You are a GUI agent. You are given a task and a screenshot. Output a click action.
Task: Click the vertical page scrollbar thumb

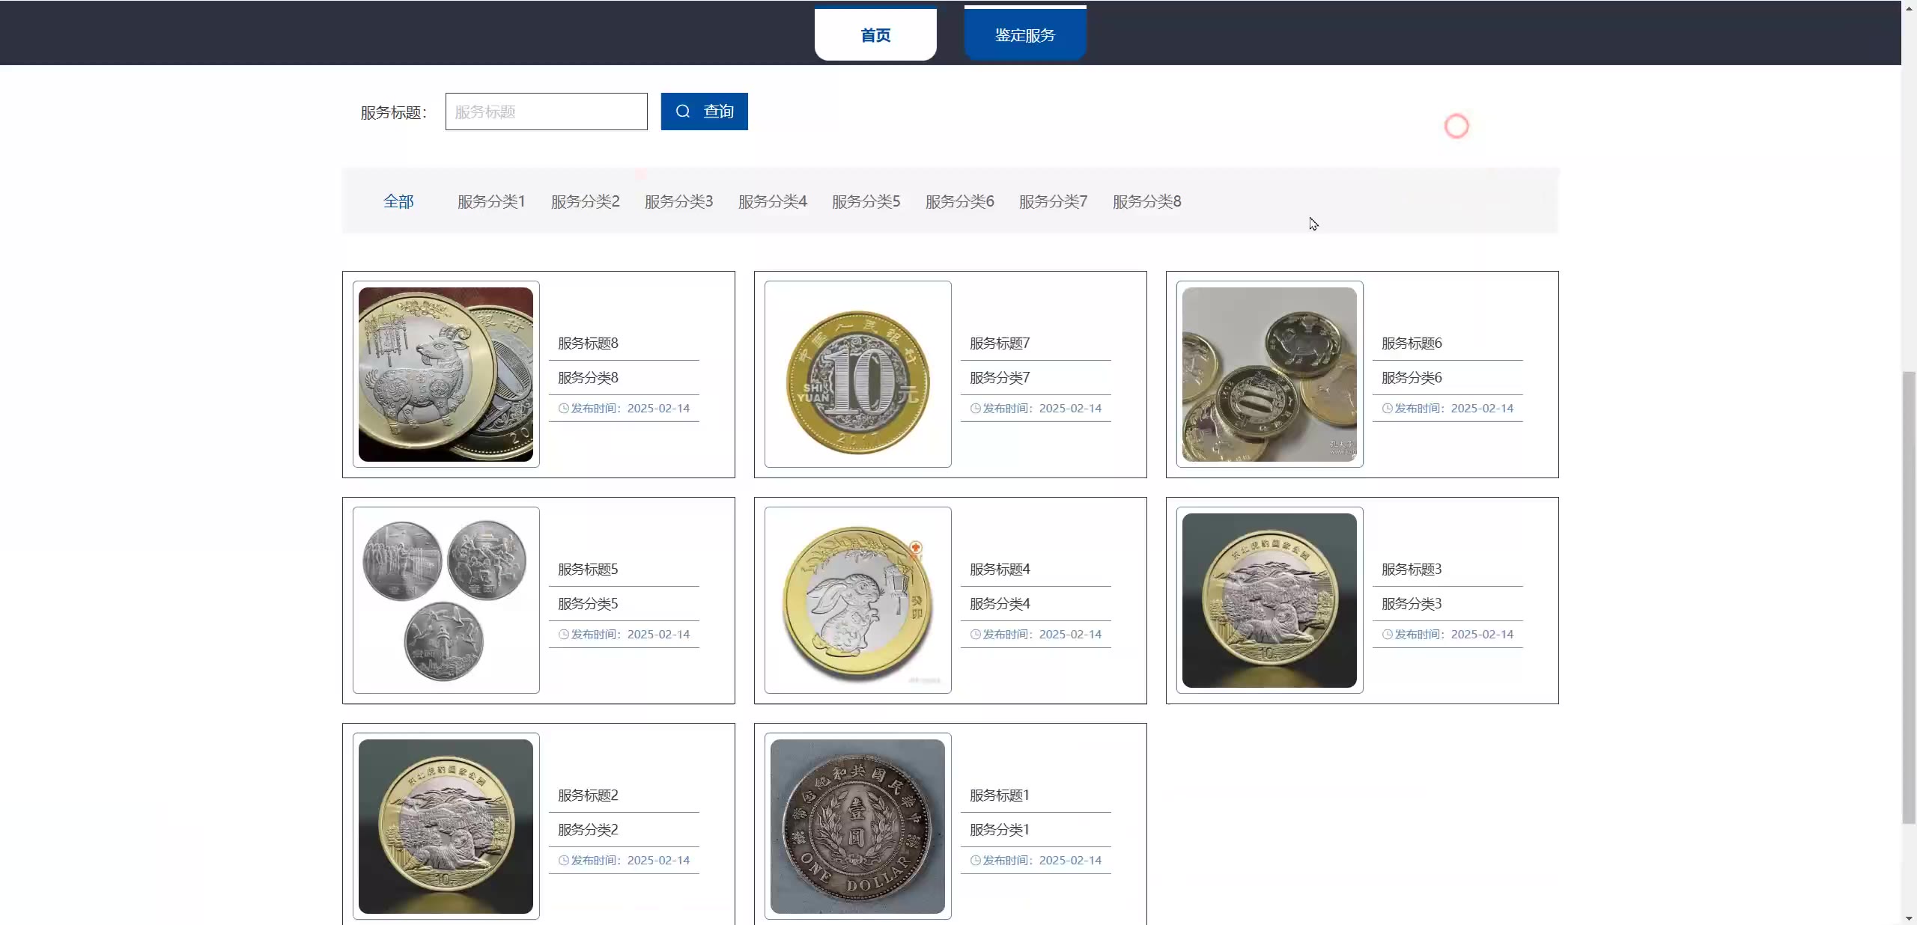(x=1909, y=597)
